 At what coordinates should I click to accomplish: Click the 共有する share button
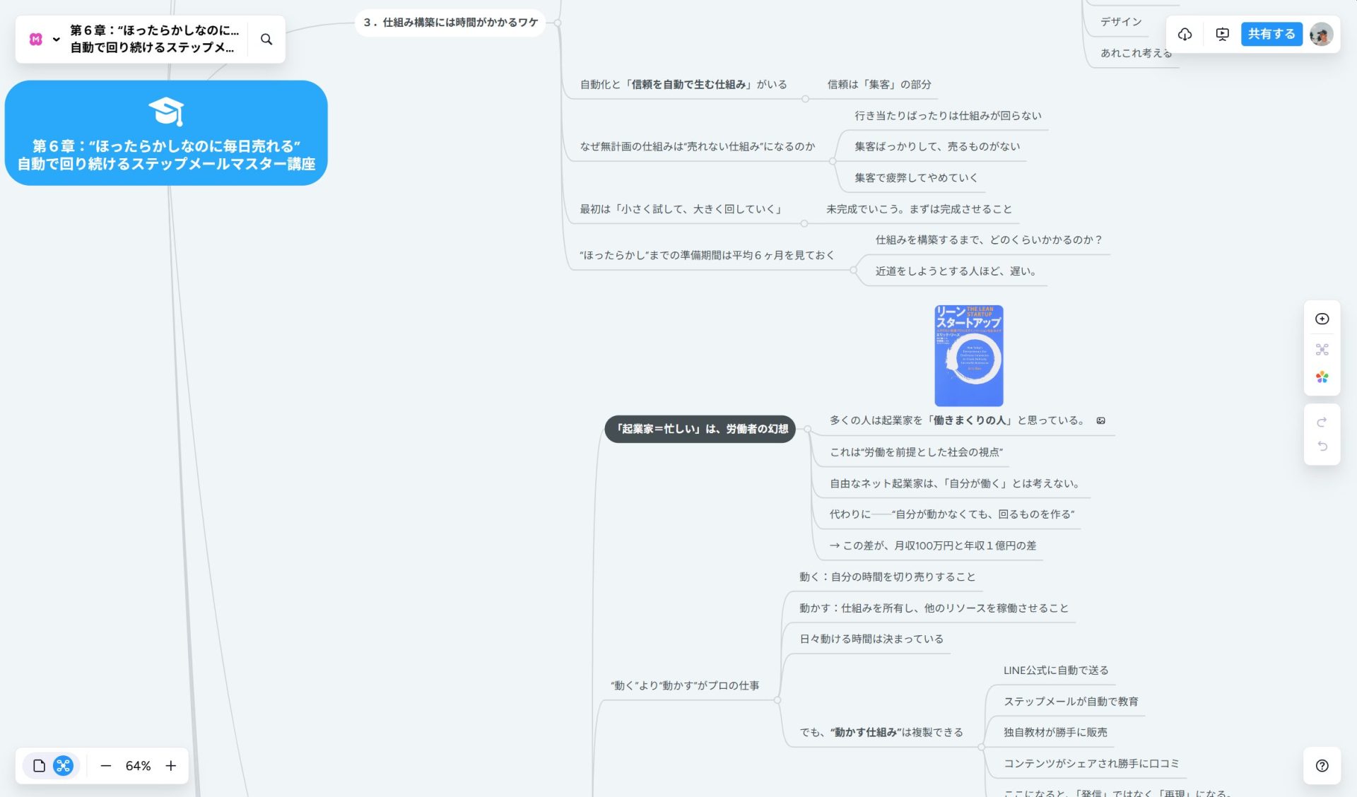pyautogui.click(x=1271, y=34)
